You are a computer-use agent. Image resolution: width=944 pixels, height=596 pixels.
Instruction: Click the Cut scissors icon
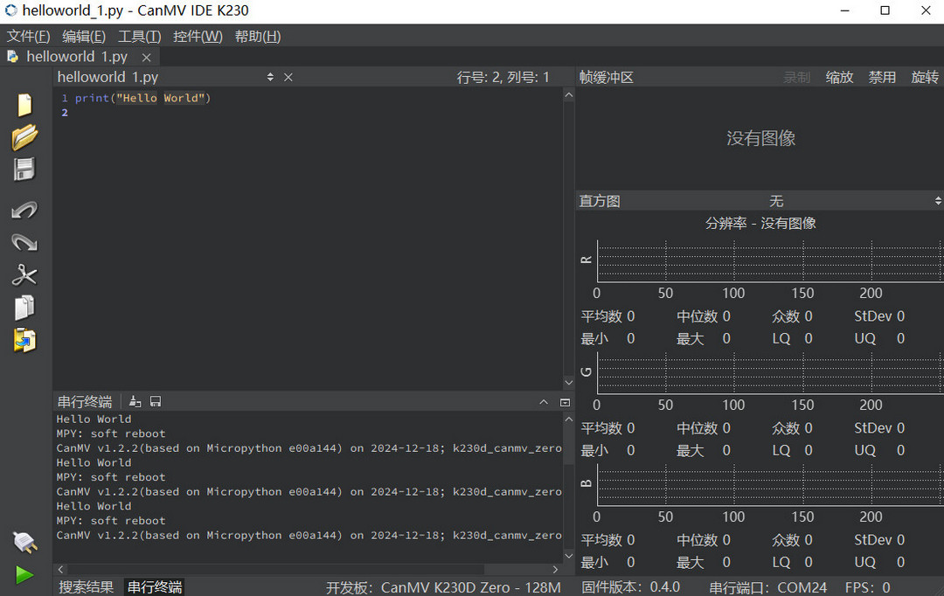24,275
